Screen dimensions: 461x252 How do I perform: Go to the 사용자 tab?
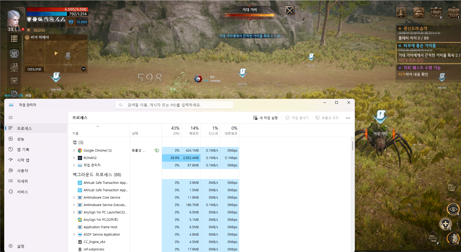coord(36,170)
